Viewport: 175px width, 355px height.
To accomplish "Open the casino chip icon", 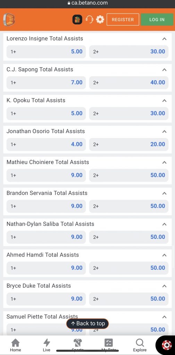I will 167,345.
